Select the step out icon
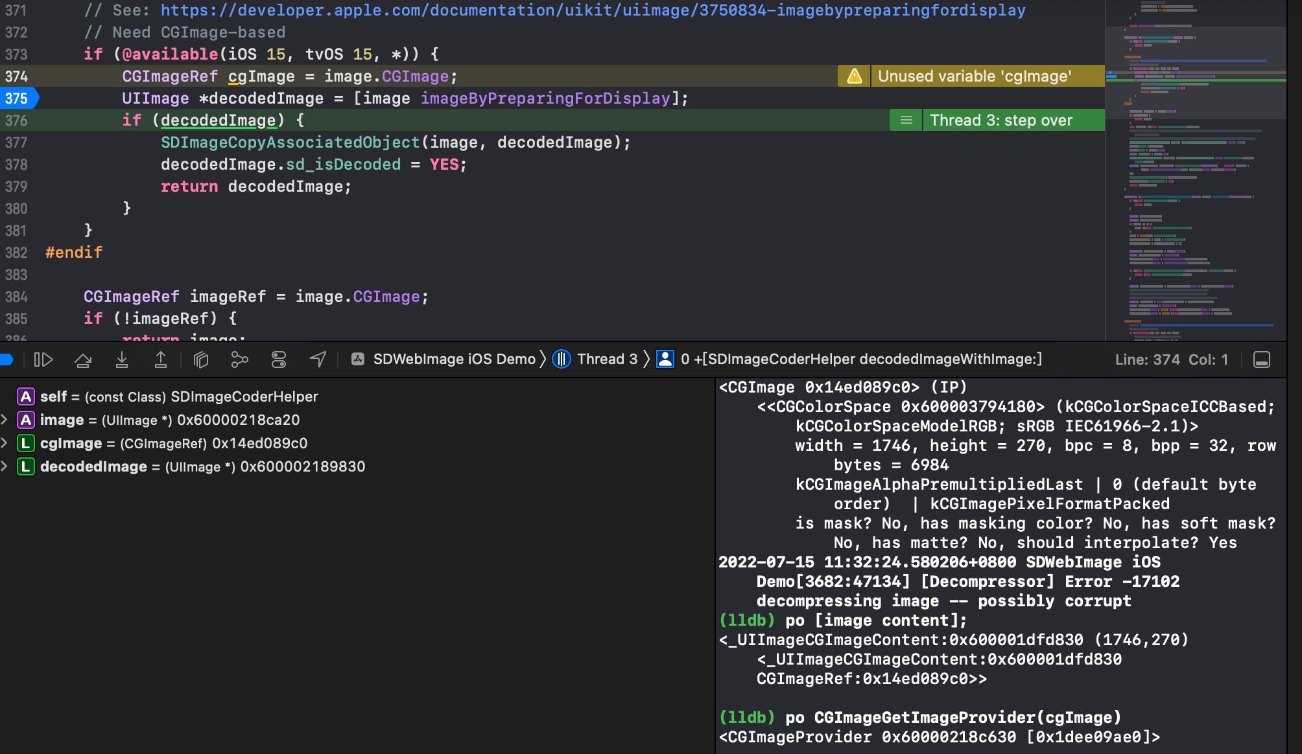This screenshot has width=1302, height=754. [x=161, y=360]
